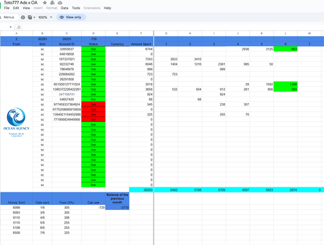
Task: Select the cell with value 3833
Action: click(x=166, y=59)
